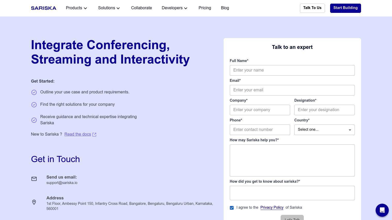The width and height of the screenshot is (392, 220).
Task: Click the Bangalore address text
Action: point(129,206)
